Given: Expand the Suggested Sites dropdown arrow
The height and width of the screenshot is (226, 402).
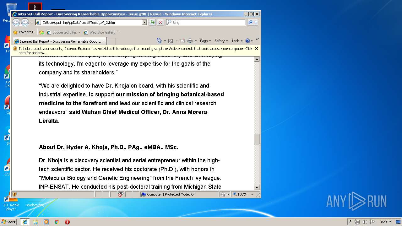Looking at the screenshot, I should click(x=79, y=32).
